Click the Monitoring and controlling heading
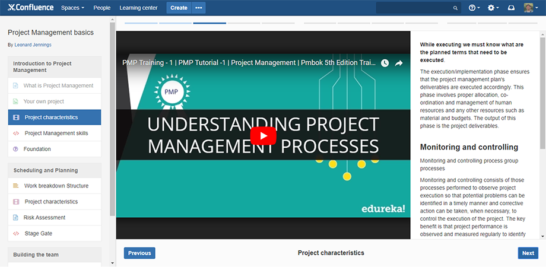Viewport: 546px width, 267px height. [x=469, y=147]
